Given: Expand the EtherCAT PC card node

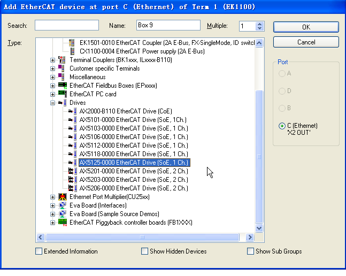Looking at the screenshot, I should pos(52,94).
